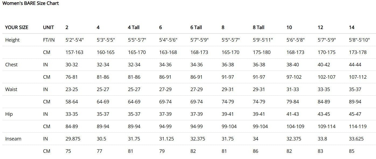Click the UNIT column header
Image resolution: width=376 pixels, height=159 pixels.
coord(48,27)
